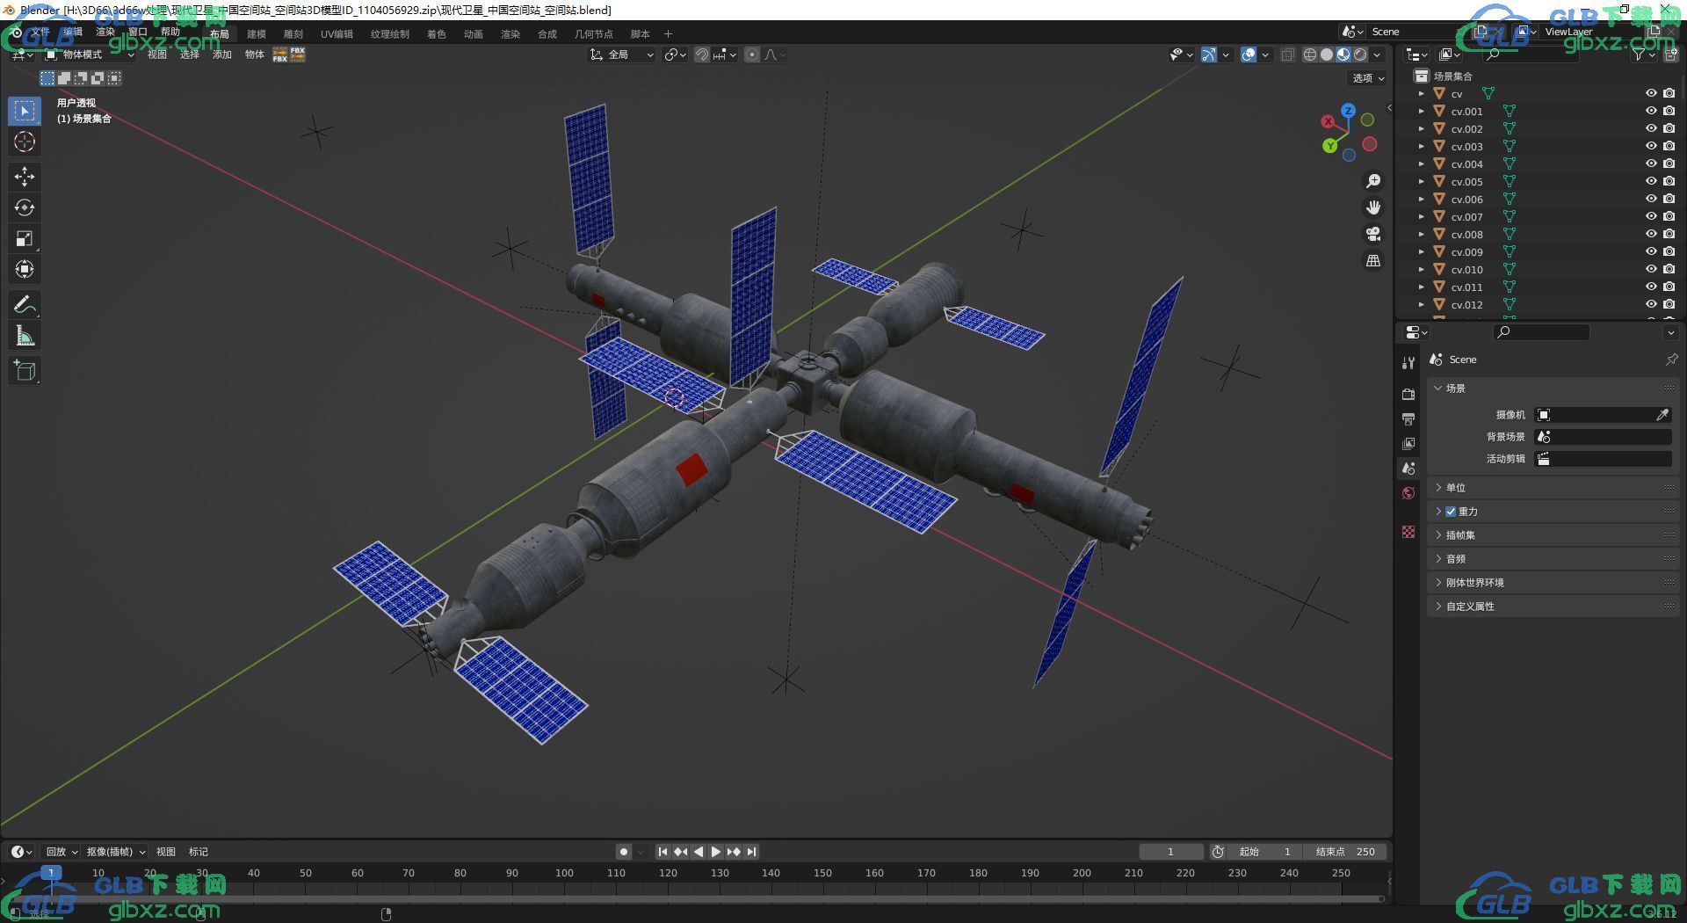Screen dimensions: 1687x923
Task: Click the FBX export icon
Action: click(298, 55)
